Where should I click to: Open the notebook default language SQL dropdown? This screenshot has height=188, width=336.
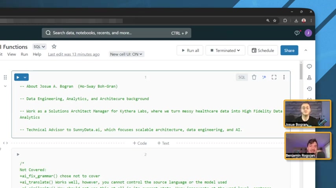39,47
